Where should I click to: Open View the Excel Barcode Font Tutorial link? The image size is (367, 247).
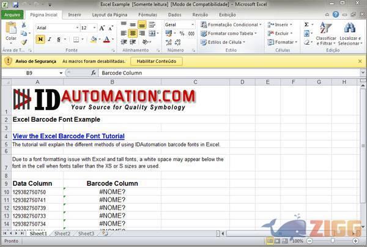[x=69, y=136]
